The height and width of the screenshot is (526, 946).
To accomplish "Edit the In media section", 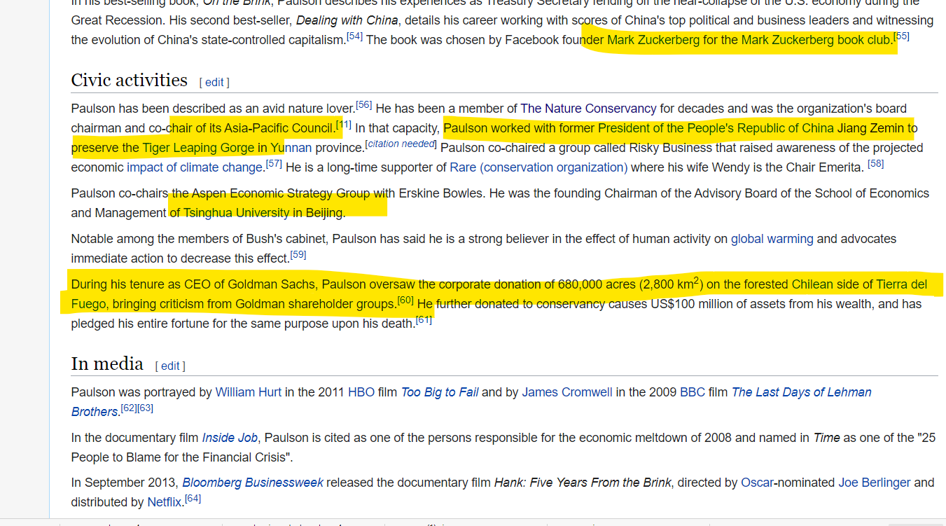I will pyautogui.click(x=170, y=366).
